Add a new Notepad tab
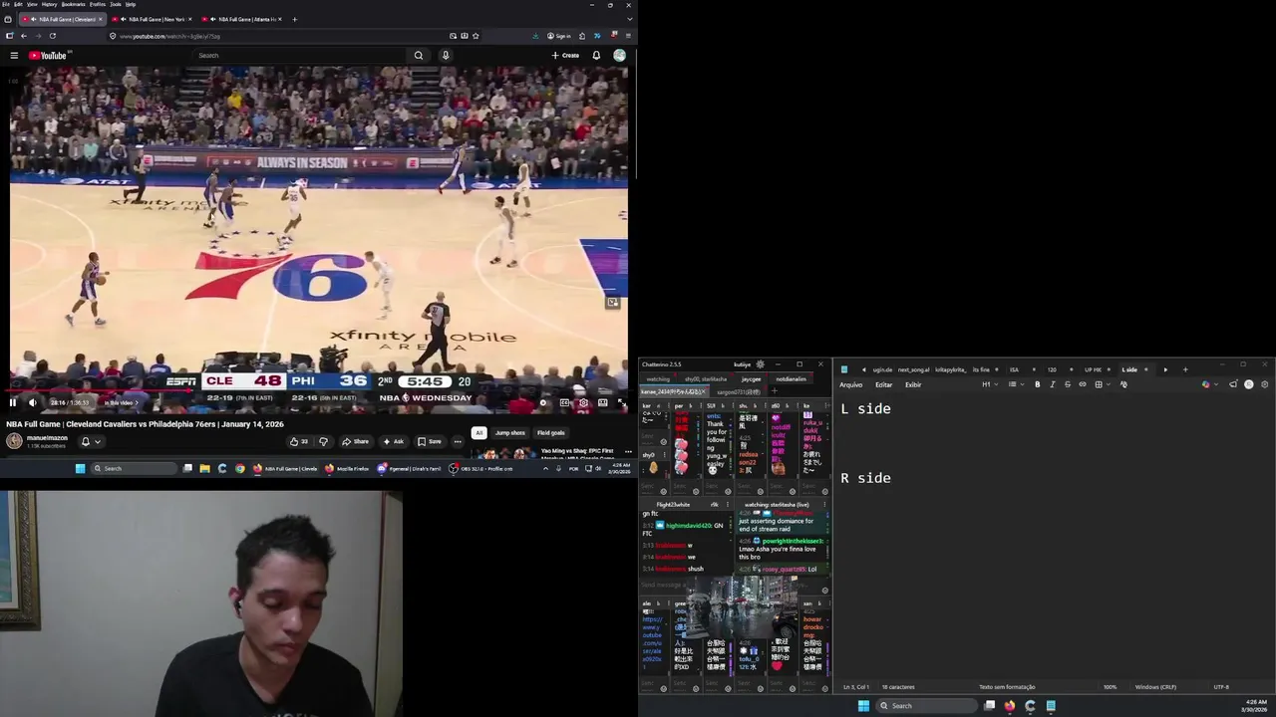This screenshot has width=1276, height=717. pyautogui.click(x=1185, y=369)
